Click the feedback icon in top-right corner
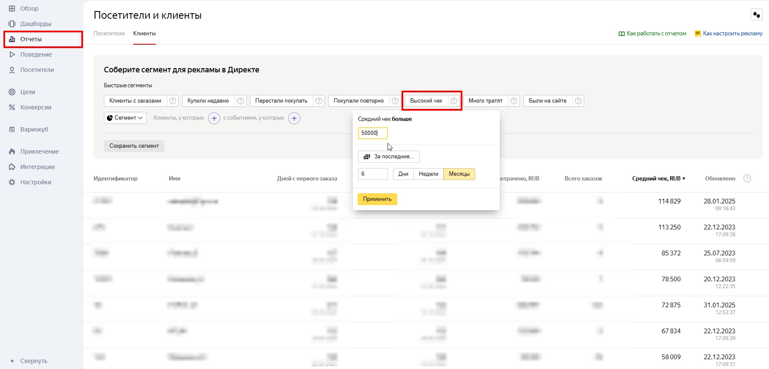Viewport: 769px width, 369px height. [x=756, y=15]
